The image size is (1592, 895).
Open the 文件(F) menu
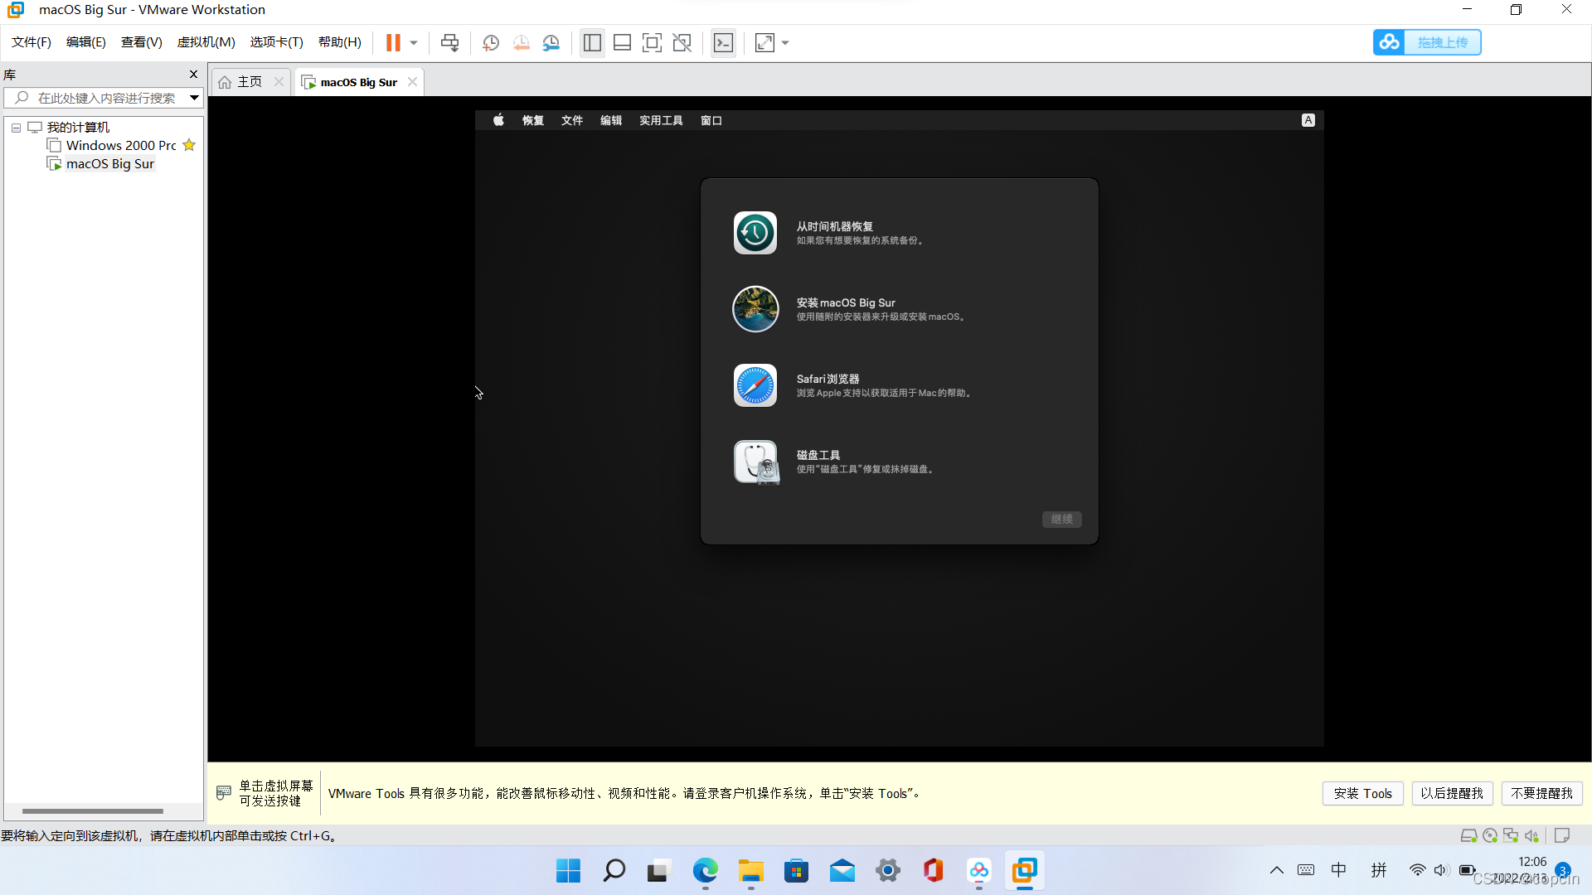tap(32, 42)
